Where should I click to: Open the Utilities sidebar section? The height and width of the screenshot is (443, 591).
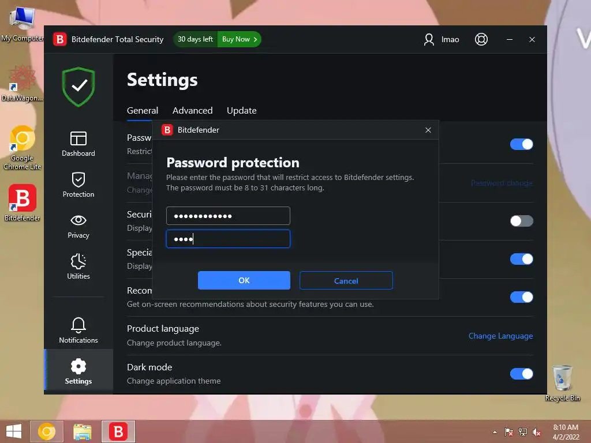coord(78,266)
